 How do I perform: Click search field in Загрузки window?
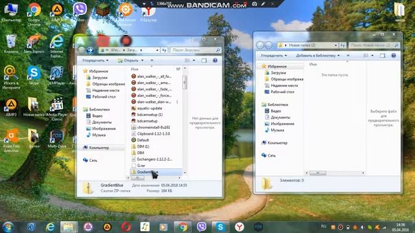(195, 50)
